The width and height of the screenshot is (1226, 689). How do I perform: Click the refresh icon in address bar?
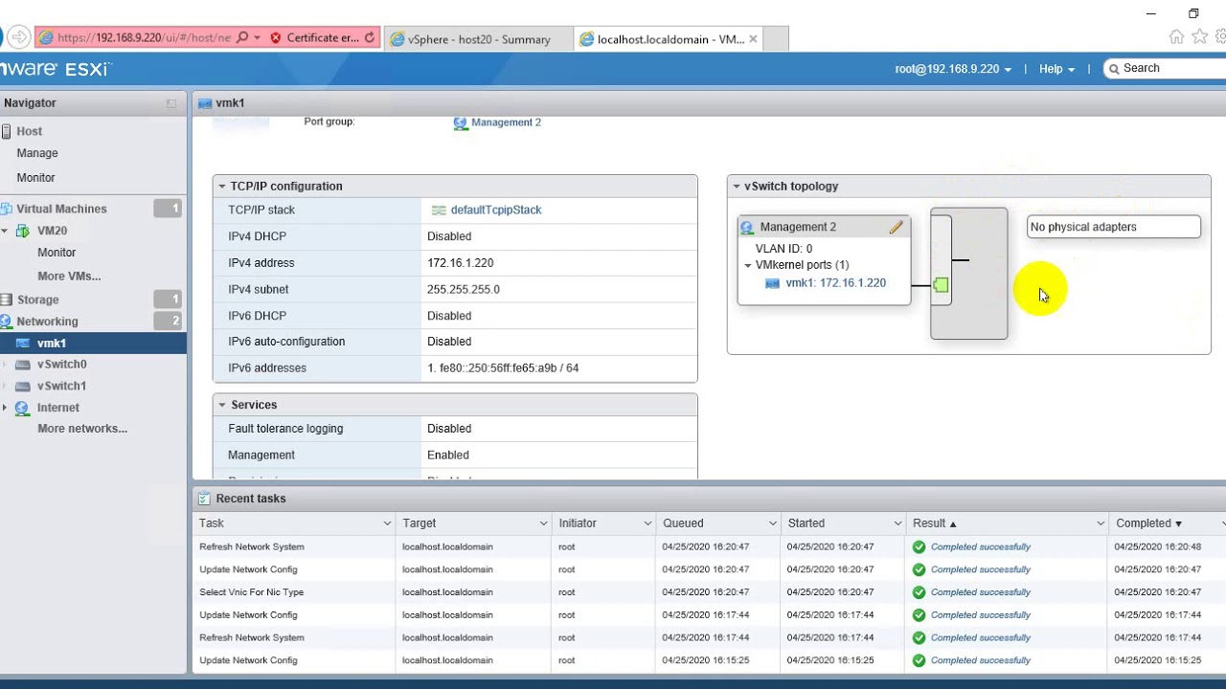(370, 38)
